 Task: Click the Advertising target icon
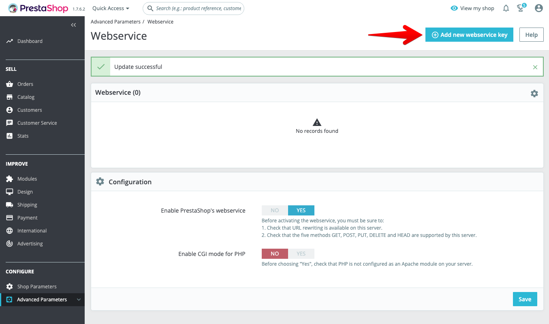tap(9, 244)
